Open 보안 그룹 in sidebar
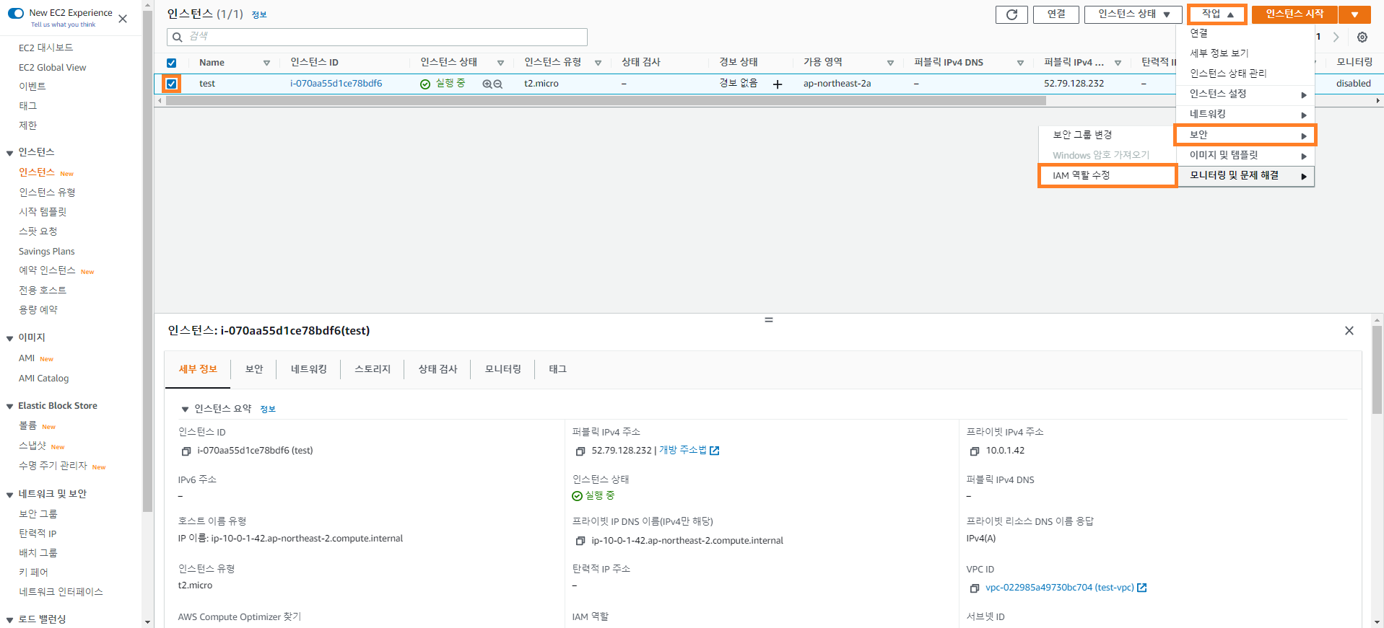 (x=38, y=514)
